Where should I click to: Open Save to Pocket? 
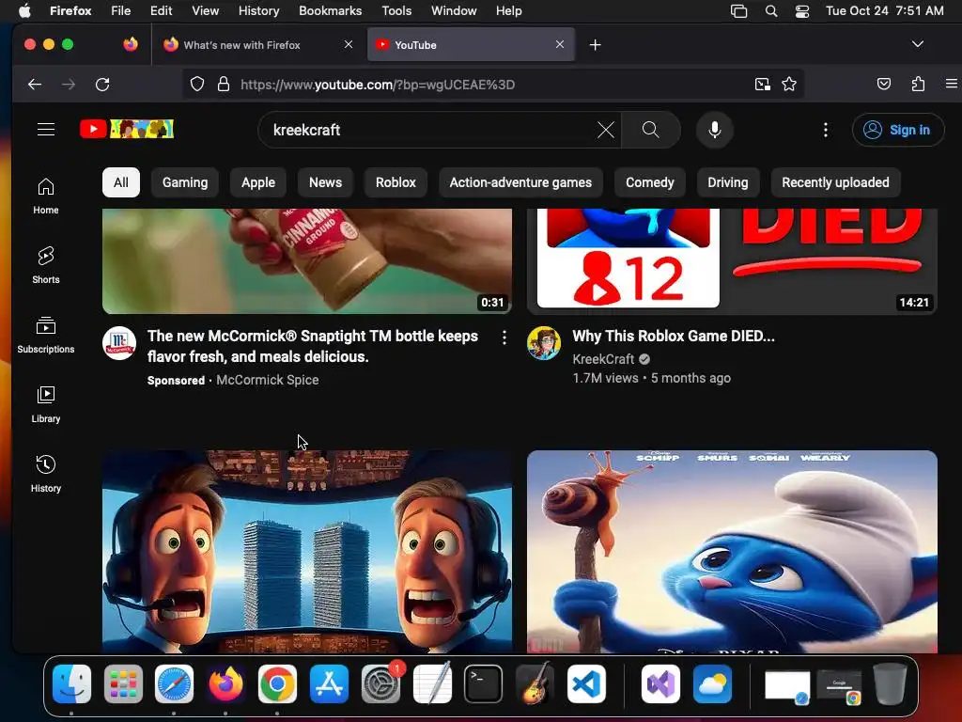click(x=884, y=84)
